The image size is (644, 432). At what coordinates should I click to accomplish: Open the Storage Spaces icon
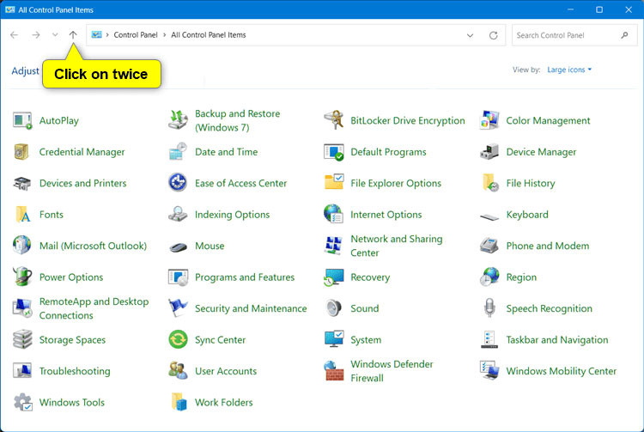tap(22, 340)
